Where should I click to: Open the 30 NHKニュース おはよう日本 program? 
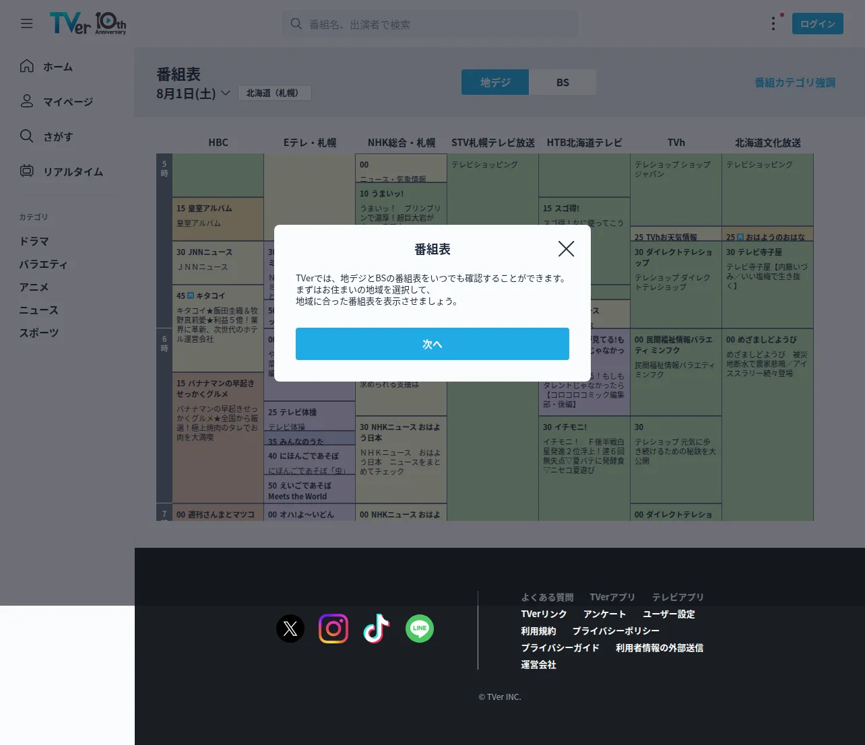click(x=402, y=460)
